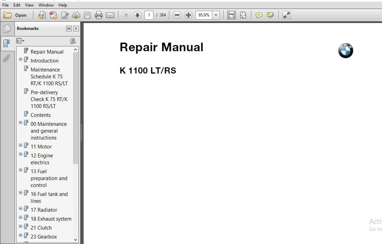Open the Attachments paperclip panel
This screenshot has height=244, width=382.
tap(7, 58)
